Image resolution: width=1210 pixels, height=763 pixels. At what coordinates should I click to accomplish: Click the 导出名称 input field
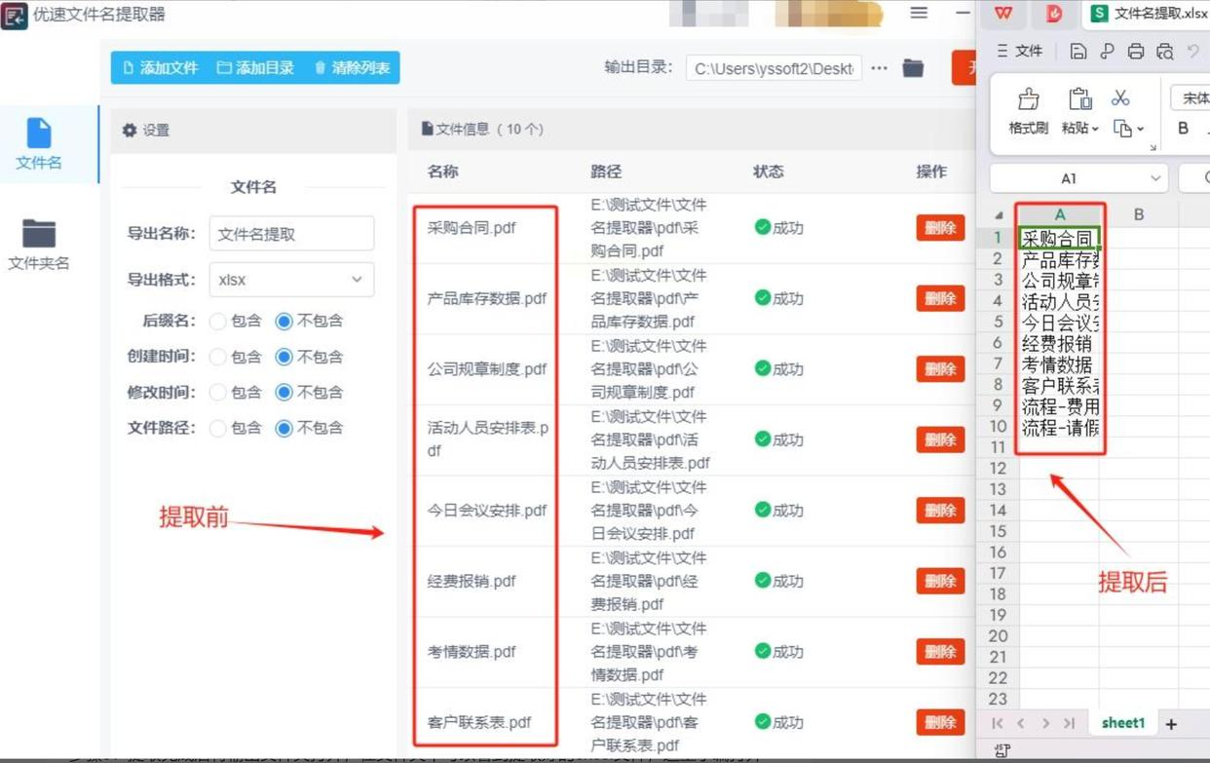pos(291,234)
